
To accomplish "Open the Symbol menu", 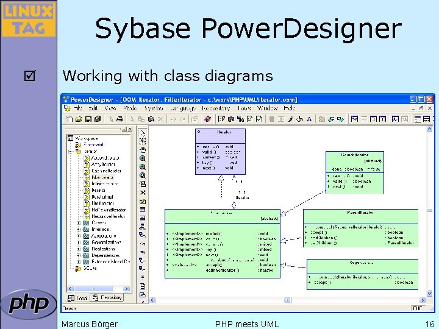I will [x=154, y=108].
